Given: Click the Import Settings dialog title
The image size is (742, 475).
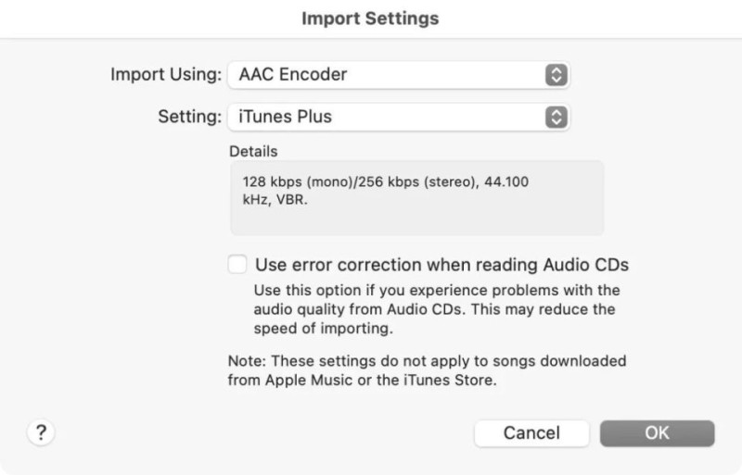Looking at the screenshot, I should click(370, 19).
